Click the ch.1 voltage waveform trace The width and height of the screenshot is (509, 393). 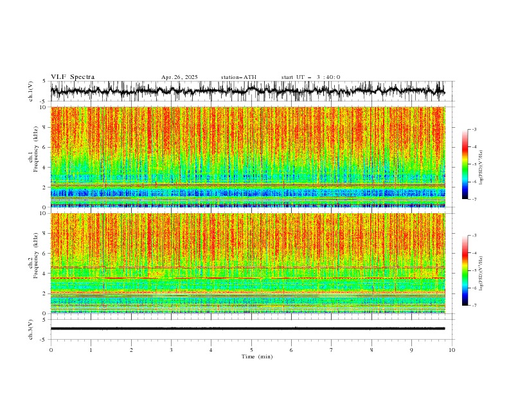(x=247, y=91)
